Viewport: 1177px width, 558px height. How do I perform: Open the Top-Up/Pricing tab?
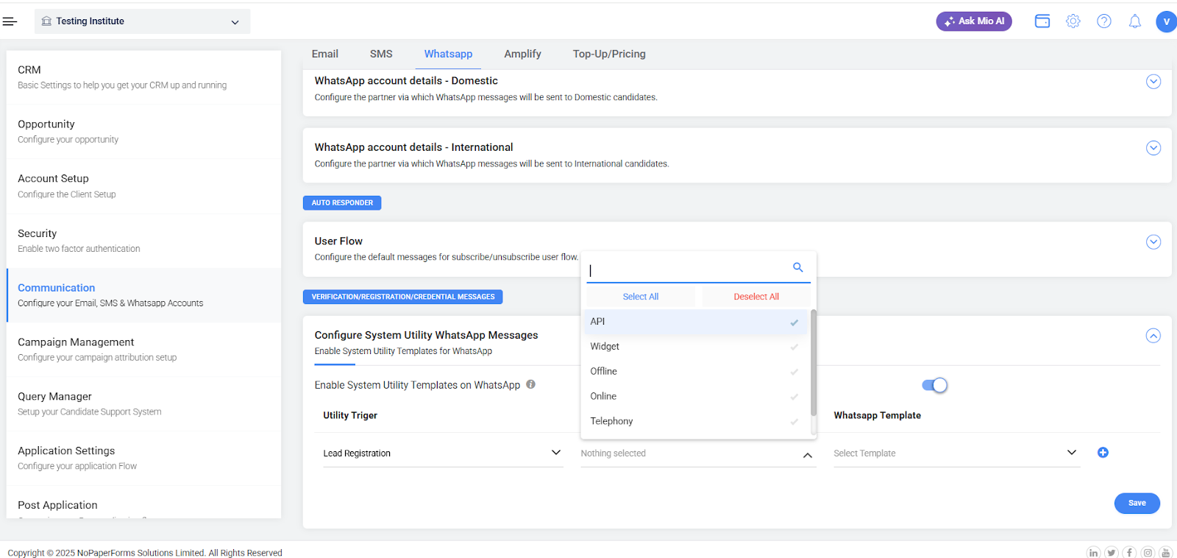point(608,54)
